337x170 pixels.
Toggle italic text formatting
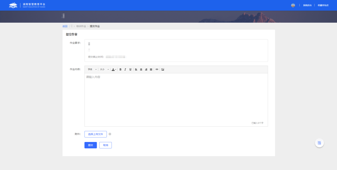(x=125, y=69)
